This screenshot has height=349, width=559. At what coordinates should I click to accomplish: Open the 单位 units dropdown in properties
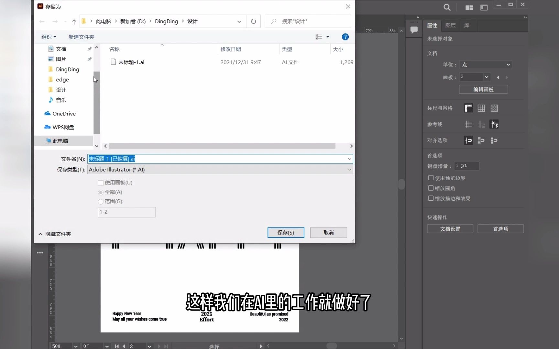pyautogui.click(x=485, y=65)
